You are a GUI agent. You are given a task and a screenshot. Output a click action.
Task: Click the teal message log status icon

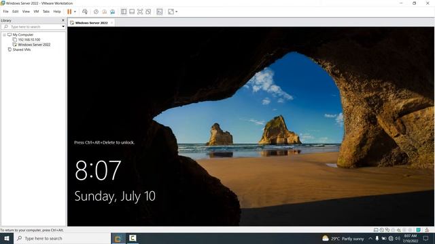(419, 230)
